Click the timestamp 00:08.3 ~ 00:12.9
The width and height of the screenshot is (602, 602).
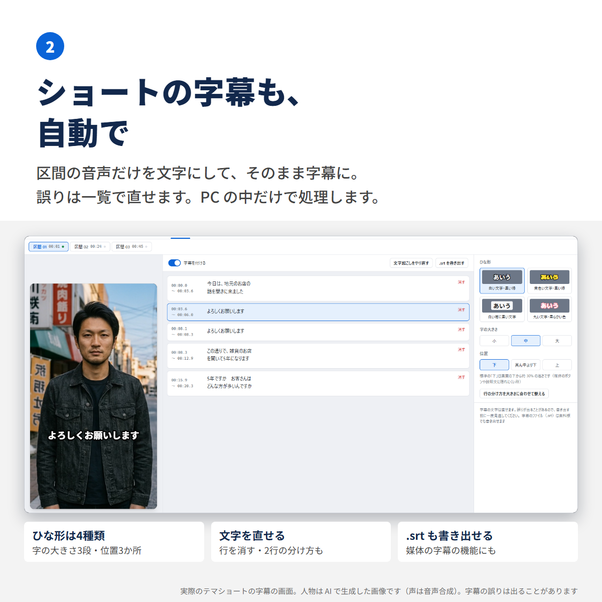coord(182,355)
